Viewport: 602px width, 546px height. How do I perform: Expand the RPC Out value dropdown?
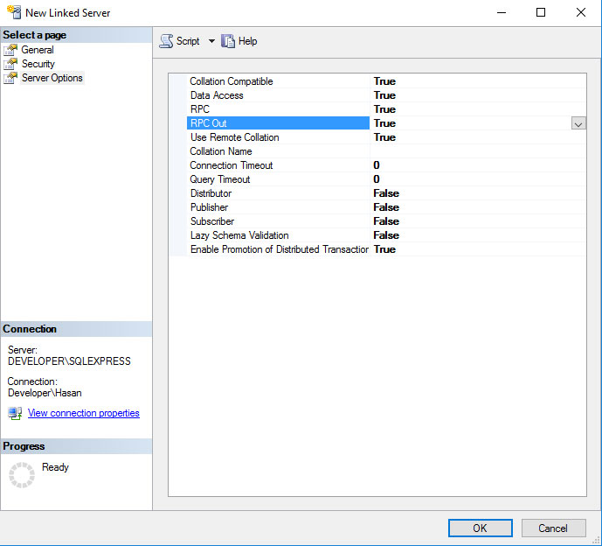click(578, 123)
